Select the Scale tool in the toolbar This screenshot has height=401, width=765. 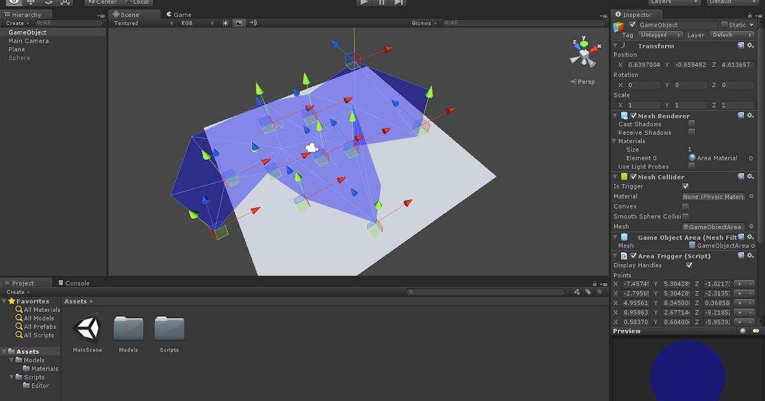point(64,3)
